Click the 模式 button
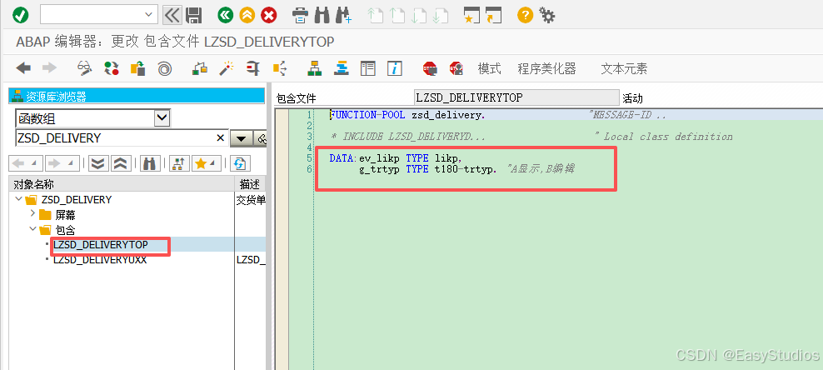This screenshot has height=370, width=823. click(489, 68)
